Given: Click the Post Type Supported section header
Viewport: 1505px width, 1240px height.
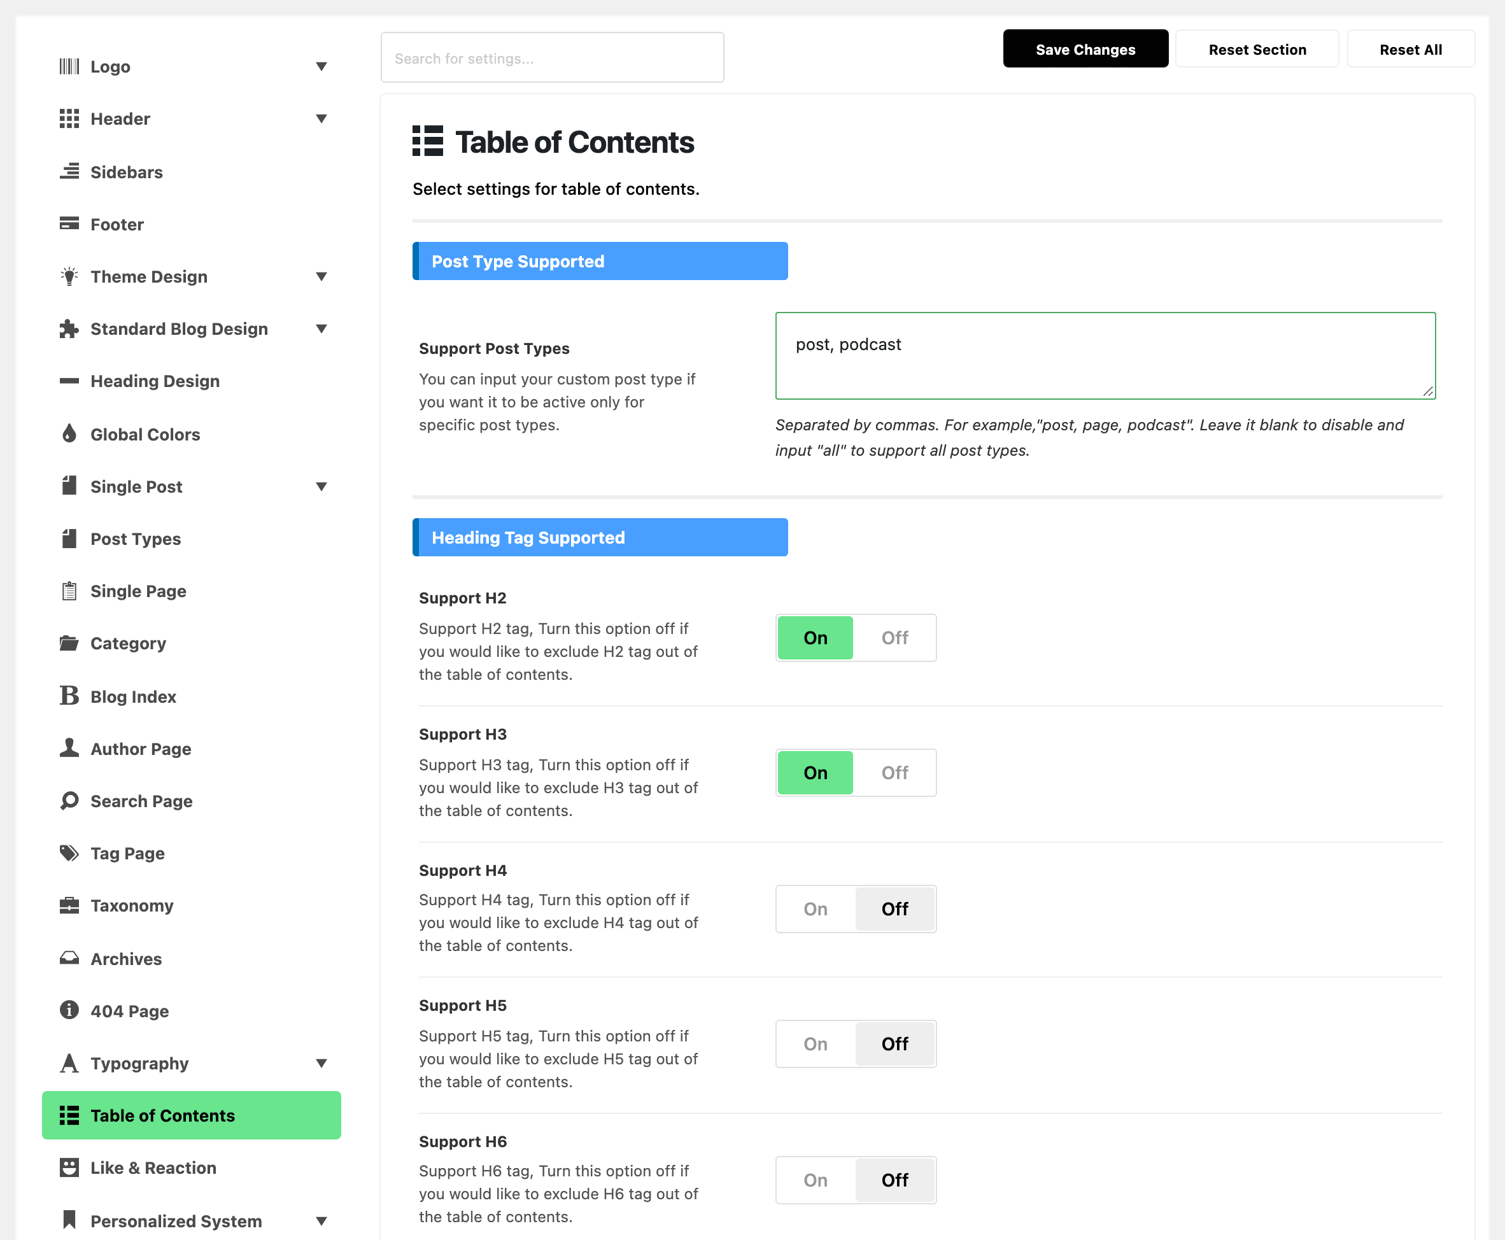Looking at the screenshot, I should (600, 262).
